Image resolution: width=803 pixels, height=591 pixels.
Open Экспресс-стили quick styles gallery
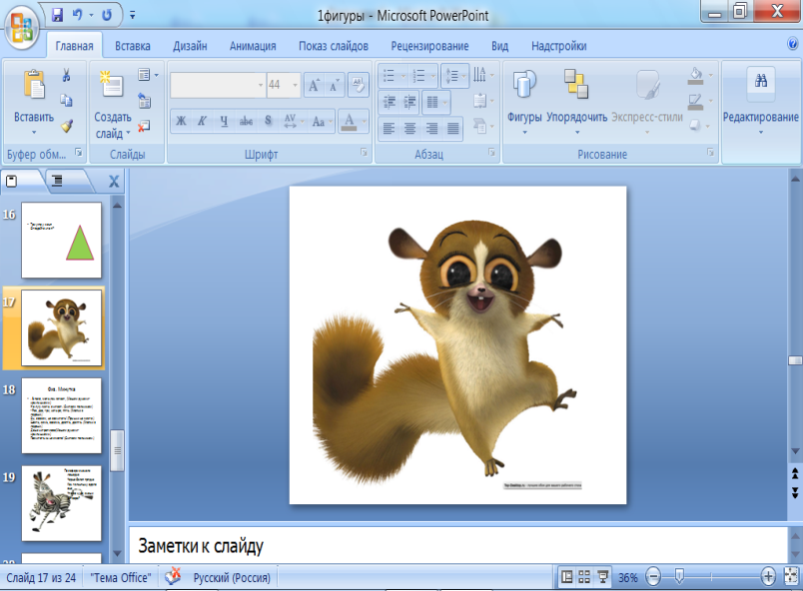[647, 102]
